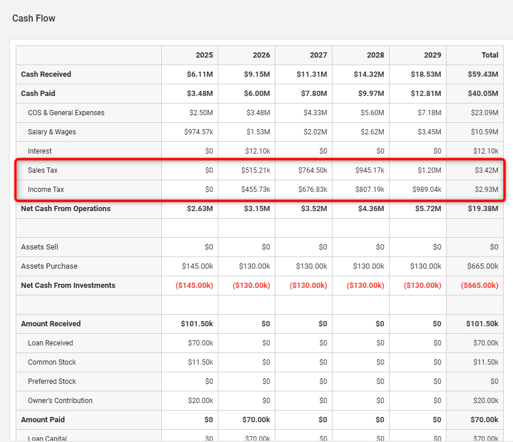Select the COS & General Expenses row label
Screen dimensions: 513x442
click(x=66, y=113)
